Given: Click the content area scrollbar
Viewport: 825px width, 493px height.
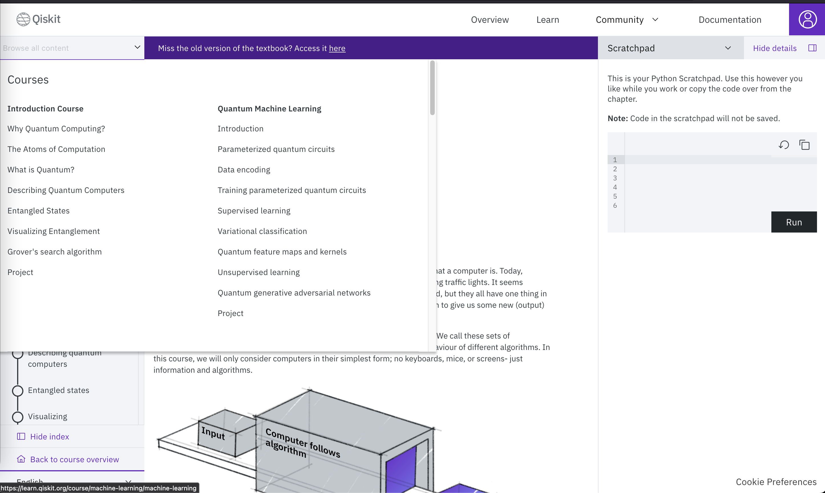Looking at the screenshot, I should click(x=432, y=87).
